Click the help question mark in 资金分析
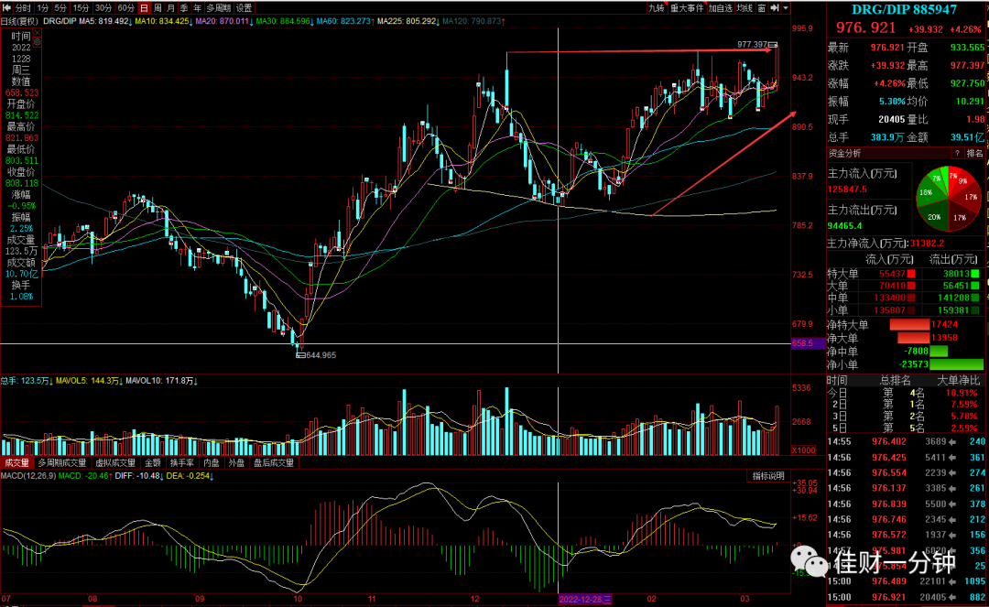This screenshot has height=607, width=989. click(x=957, y=153)
